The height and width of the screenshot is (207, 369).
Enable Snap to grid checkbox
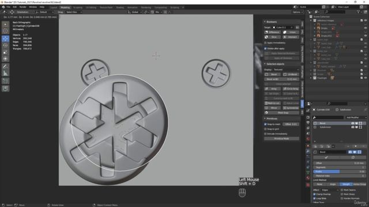[265, 129]
